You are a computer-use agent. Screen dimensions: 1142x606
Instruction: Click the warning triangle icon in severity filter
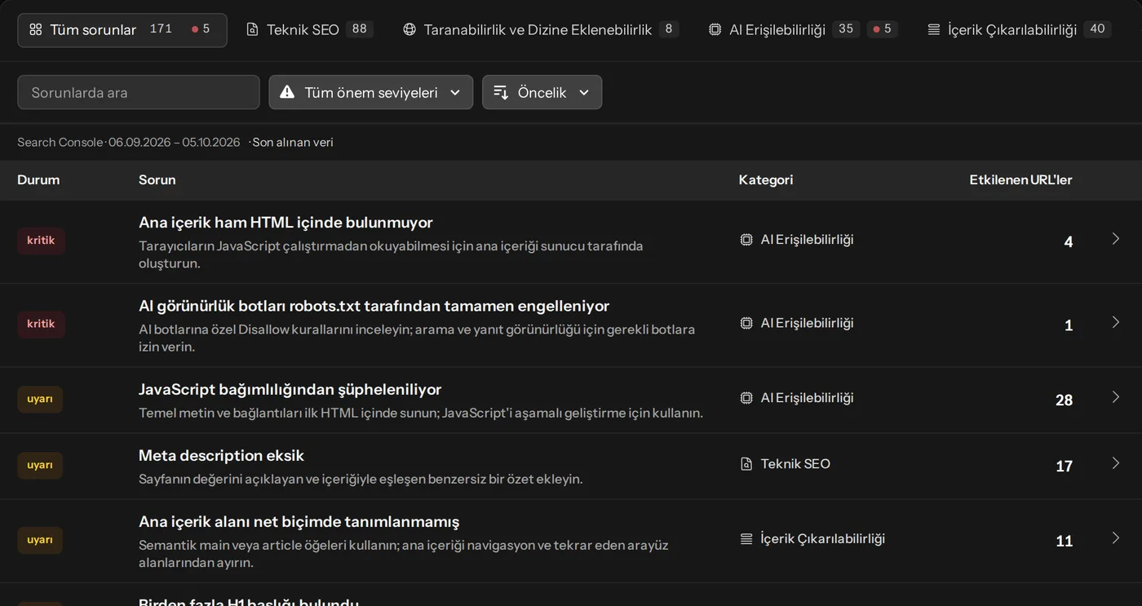(x=287, y=92)
